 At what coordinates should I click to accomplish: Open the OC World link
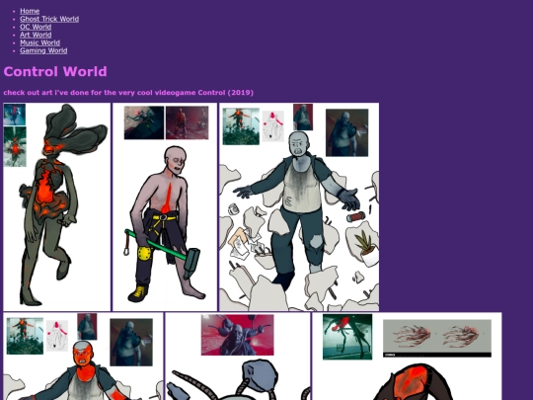click(x=36, y=27)
